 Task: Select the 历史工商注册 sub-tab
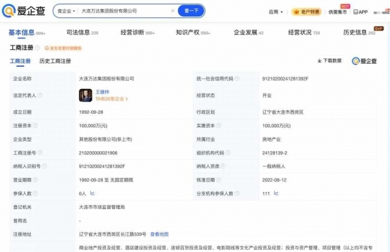pos(55,61)
